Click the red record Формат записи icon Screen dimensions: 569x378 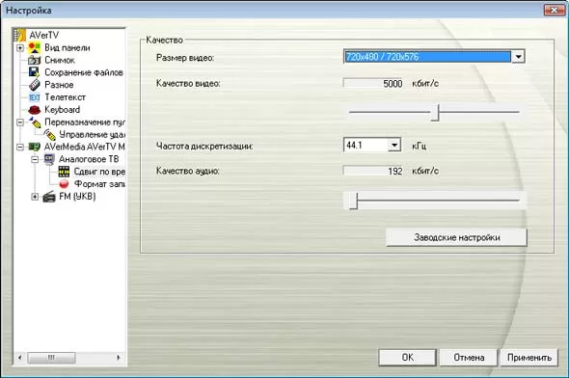(x=64, y=184)
